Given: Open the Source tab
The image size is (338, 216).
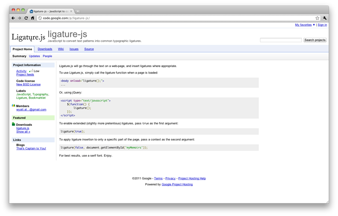Looking at the screenshot, I should click(89, 49).
